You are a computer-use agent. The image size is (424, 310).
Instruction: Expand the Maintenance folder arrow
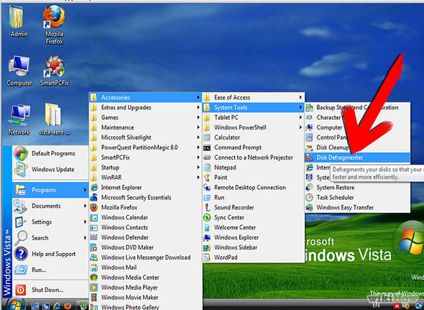198,128
